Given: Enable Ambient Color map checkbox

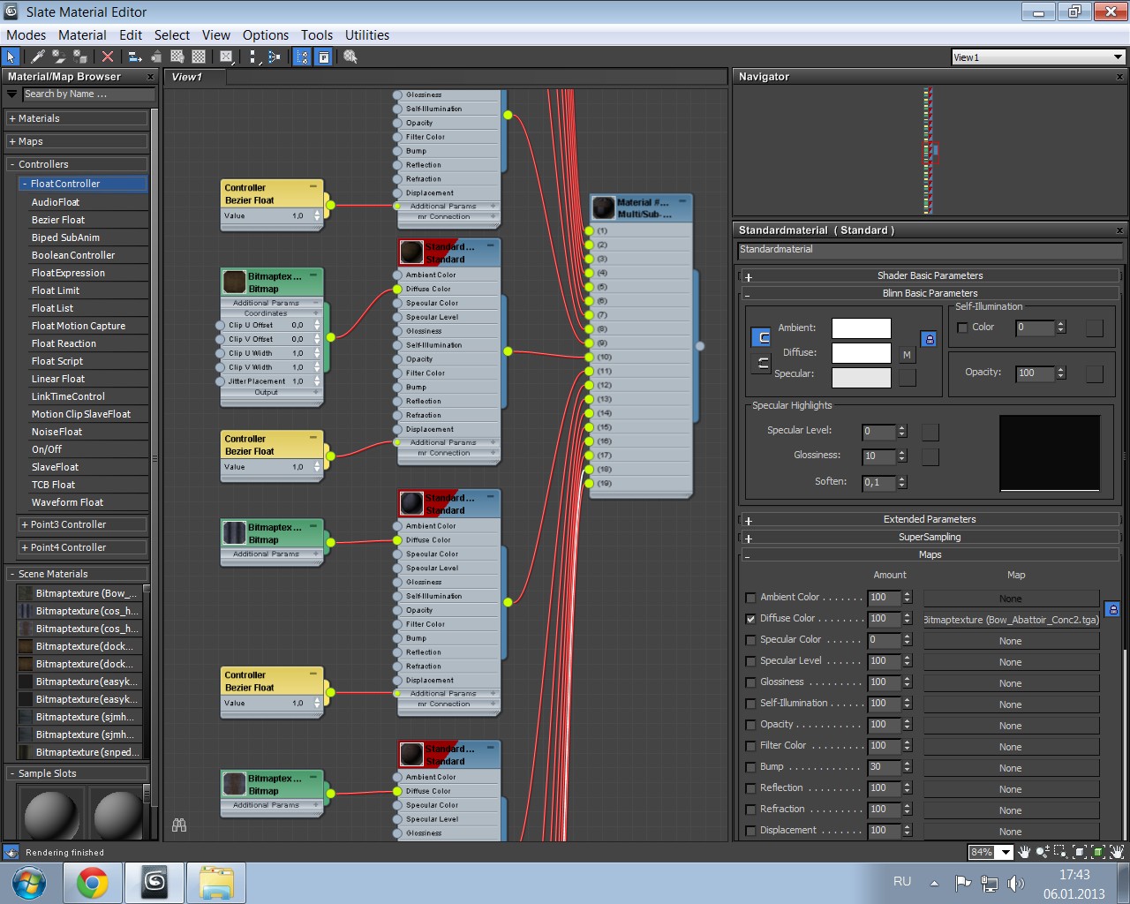Looking at the screenshot, I should [750, 598].
